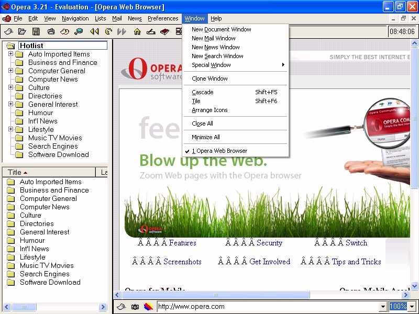Follow the Switch link
Image resolution: width=419 pixels, height=314 pixels.
pos(356,243)
